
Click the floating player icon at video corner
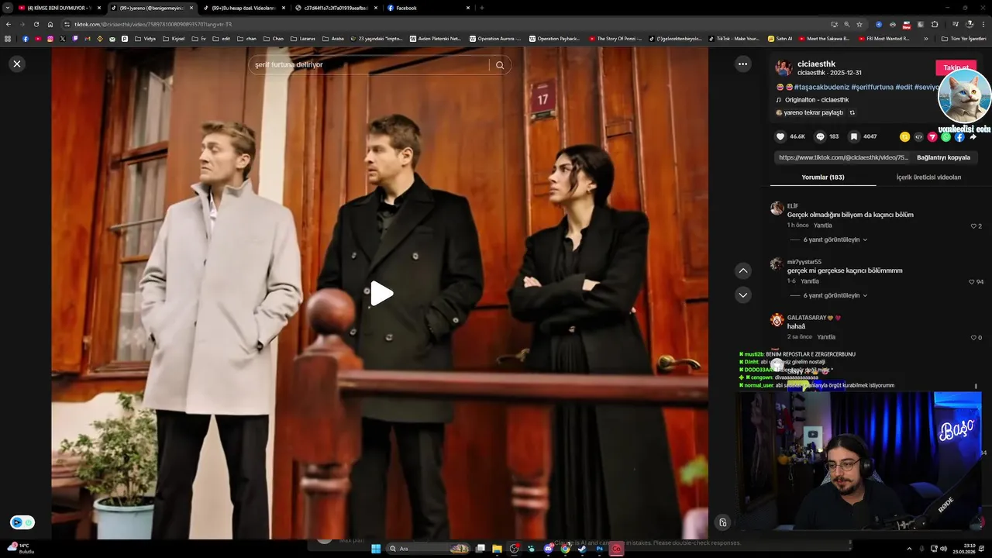[722, 522]
